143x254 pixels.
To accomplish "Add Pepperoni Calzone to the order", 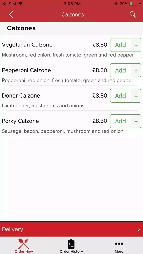I will tap(120, 70).
